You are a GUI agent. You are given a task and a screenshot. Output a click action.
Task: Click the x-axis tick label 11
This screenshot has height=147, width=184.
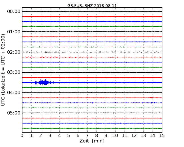click(125, 136)
